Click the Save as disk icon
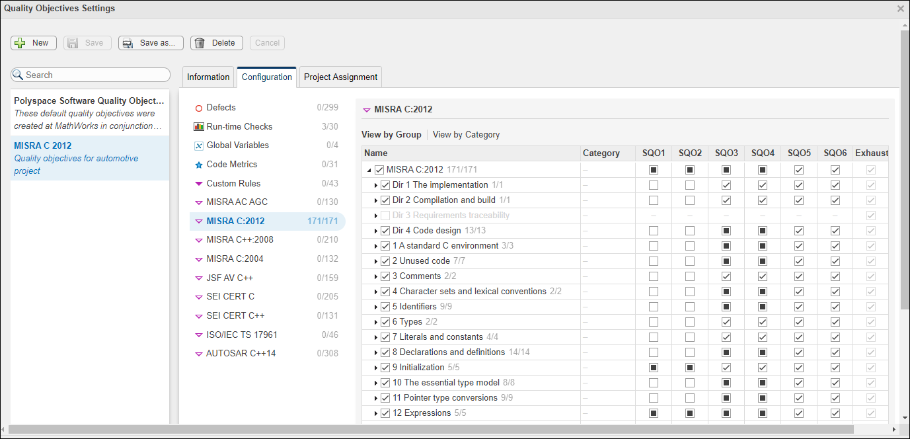Image resolution: width=910 pixels, height=439 pixels. click(128, 43)
